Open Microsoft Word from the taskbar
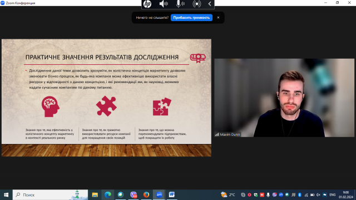The width and height of the screenshot is (356, 200). [x=172, y=194]
